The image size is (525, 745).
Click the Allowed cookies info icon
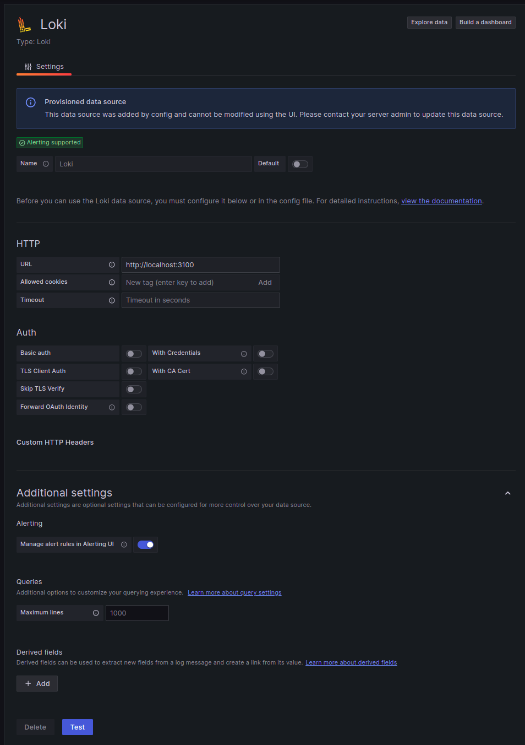coord(112,282)
